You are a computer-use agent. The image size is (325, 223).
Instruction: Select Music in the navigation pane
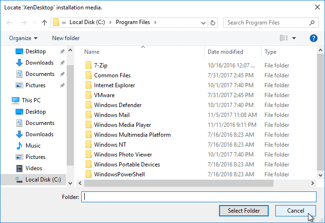click(33, 146)
